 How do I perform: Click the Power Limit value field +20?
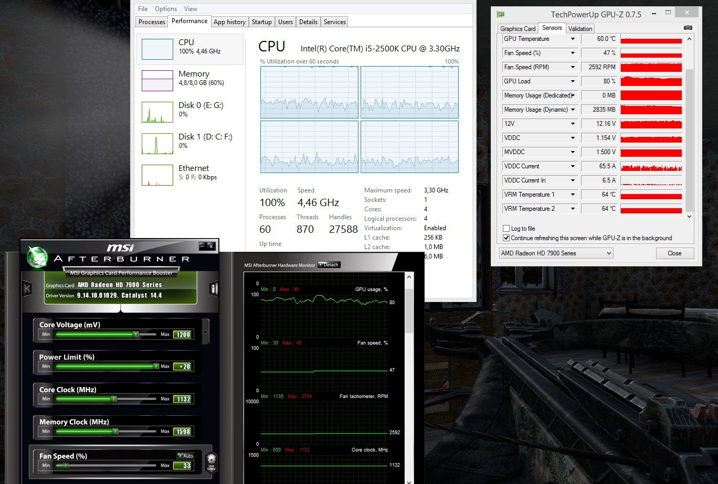click(183, 367)
